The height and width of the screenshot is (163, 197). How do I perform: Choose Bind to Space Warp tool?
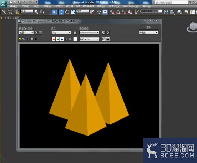(16, 12)
